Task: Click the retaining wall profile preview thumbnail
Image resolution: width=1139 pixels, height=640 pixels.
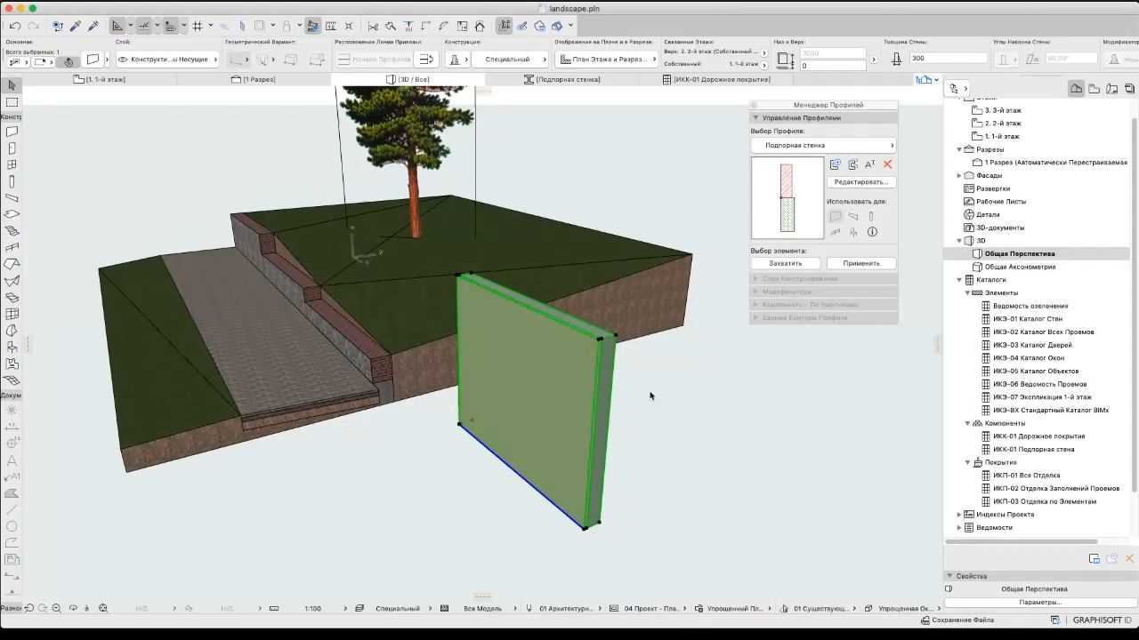Action: pos(788,197)
